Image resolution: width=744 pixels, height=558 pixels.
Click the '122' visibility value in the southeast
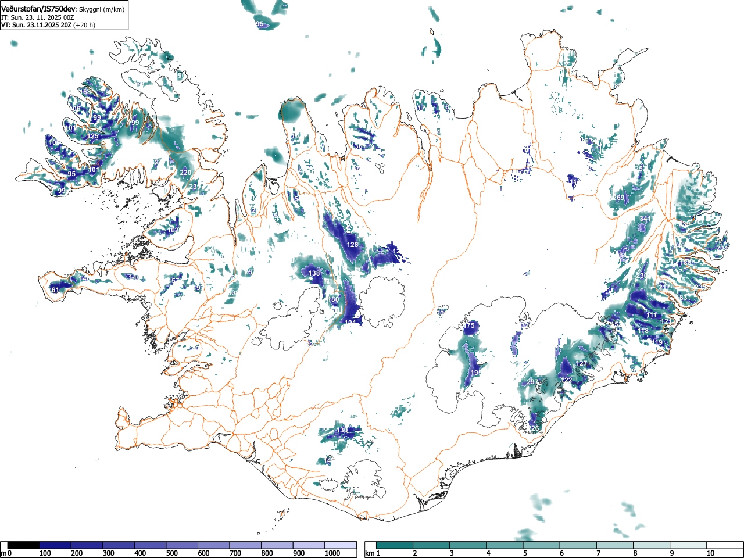(567, 381)
